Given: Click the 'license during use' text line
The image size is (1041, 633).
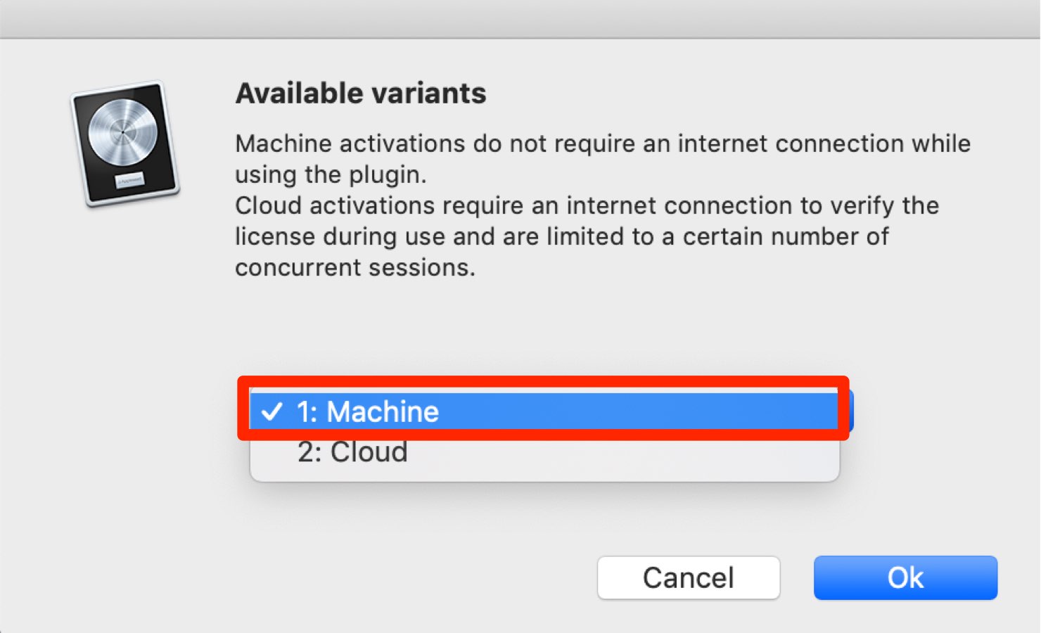Looking at the screenshot, I should pyautogui.click(x=561, y=237).
